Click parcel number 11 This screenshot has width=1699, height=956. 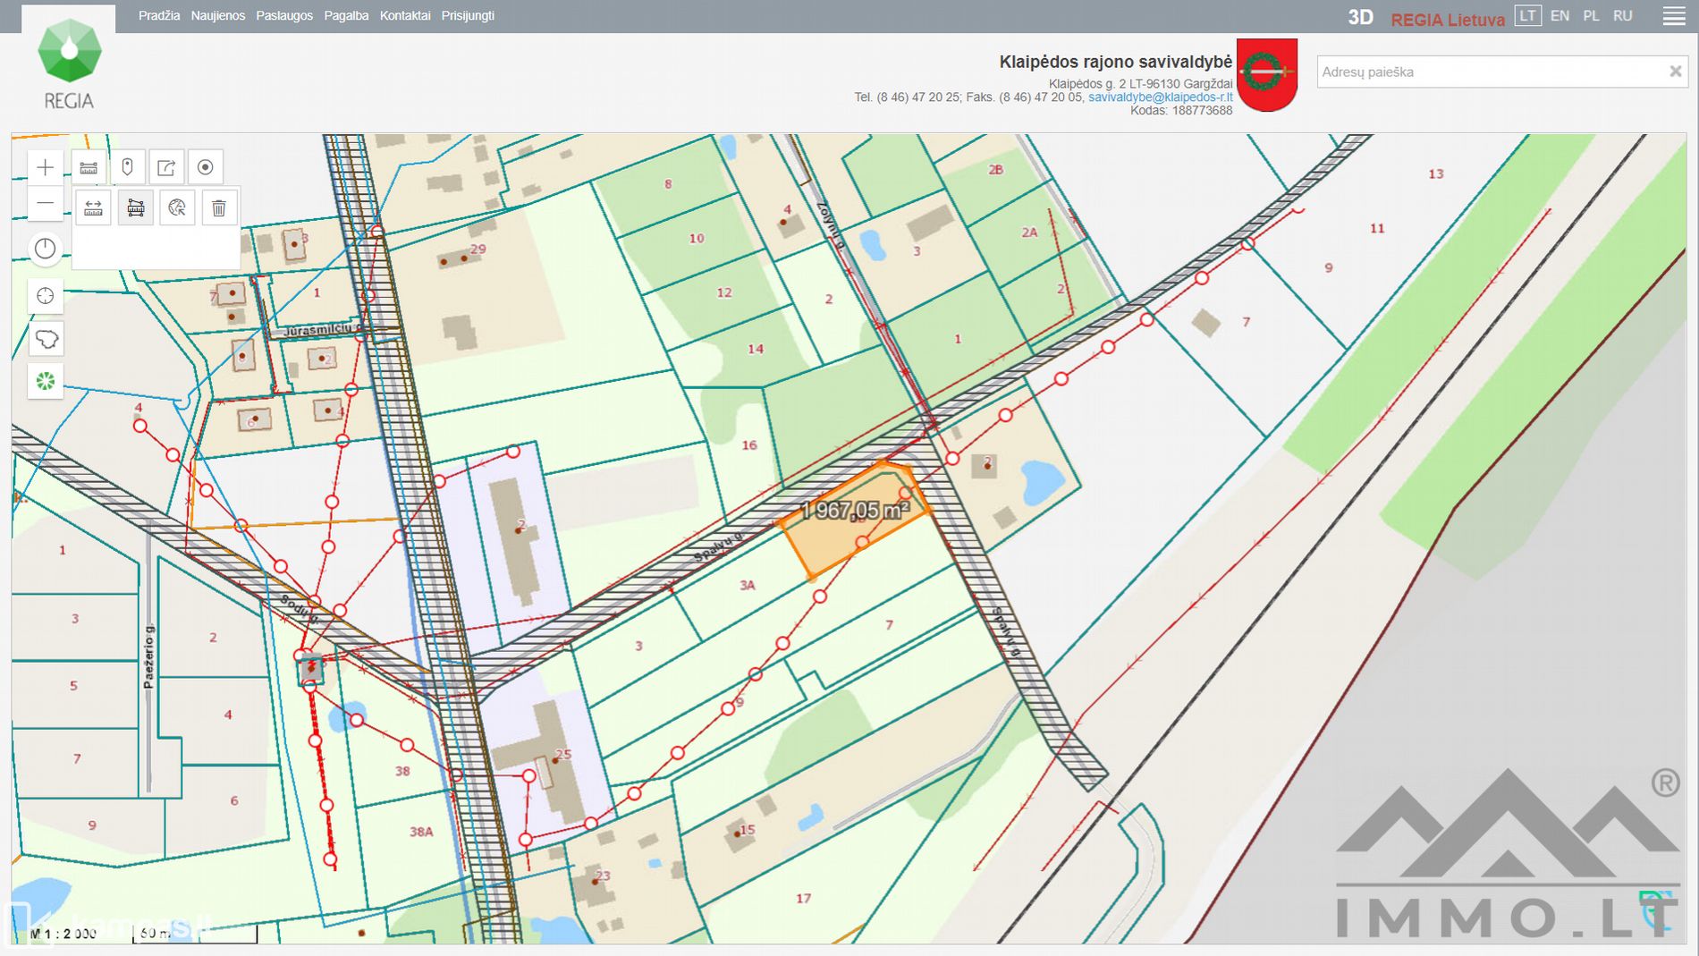tap(1377, 228)
